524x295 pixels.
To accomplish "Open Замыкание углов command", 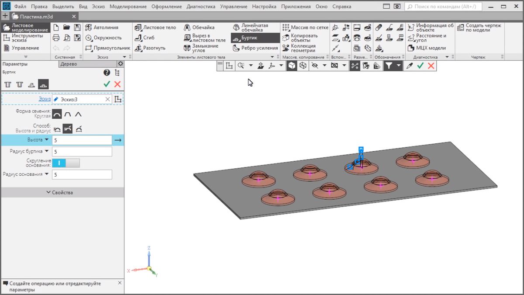I will click(x=201, y=48).
